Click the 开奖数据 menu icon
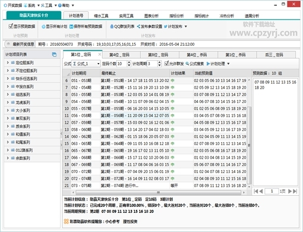 coord(5,5)
